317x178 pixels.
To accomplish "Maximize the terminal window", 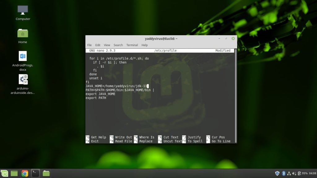I will [x=226, y=38].
